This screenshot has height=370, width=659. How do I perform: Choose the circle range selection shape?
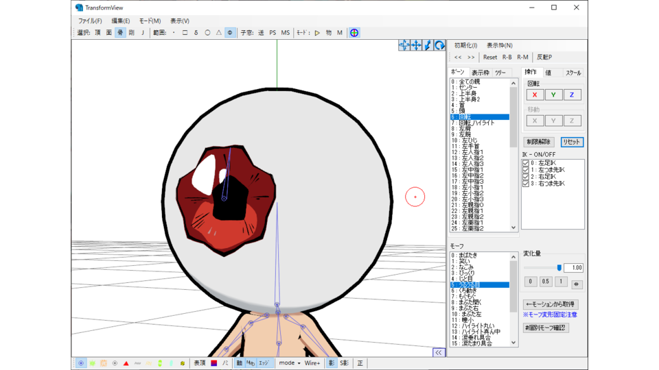[207, 33]
